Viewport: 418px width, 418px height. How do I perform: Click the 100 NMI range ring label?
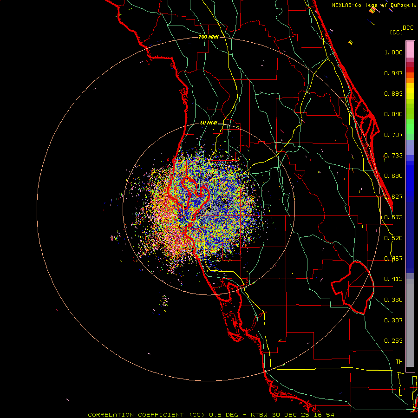tap(209, 37)
